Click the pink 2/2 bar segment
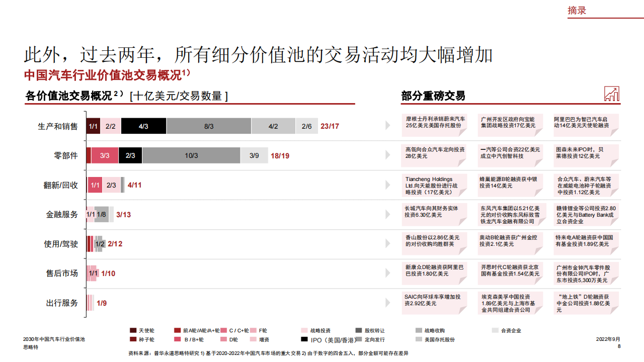 coord(111,126)
